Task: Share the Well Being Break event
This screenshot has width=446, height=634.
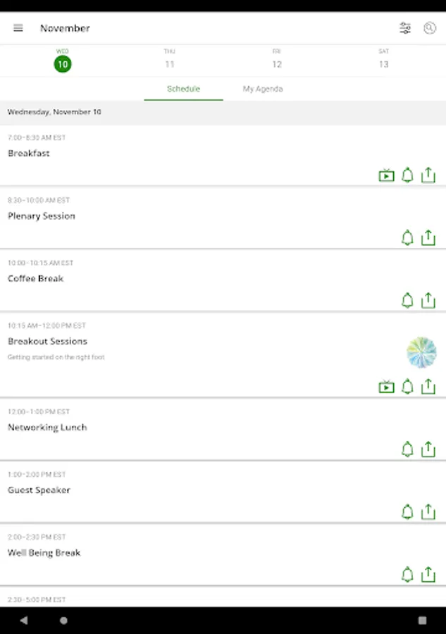Action: pos(428,575)
